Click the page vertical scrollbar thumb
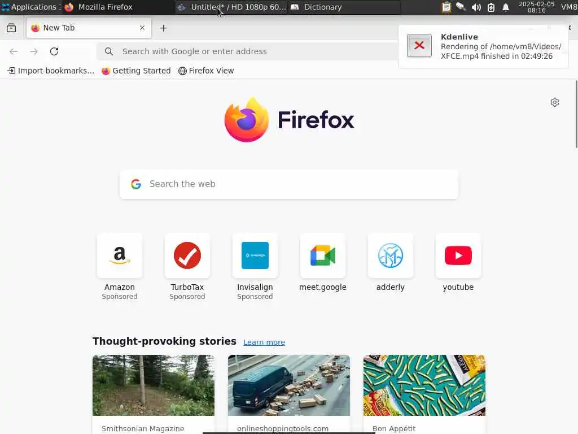The width and height of the screenshot is (578, 434). click(576, 114)
